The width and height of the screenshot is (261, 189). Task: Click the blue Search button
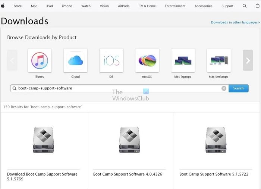point(239,88)
